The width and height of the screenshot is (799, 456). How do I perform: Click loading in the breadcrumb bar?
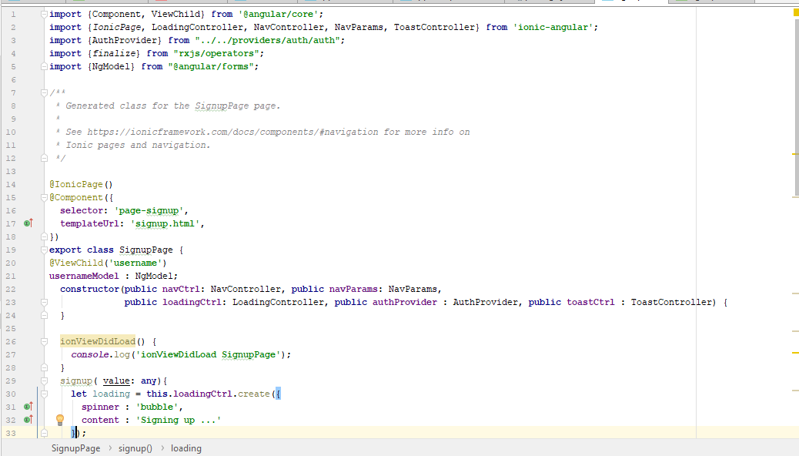(x=186, y=448)
